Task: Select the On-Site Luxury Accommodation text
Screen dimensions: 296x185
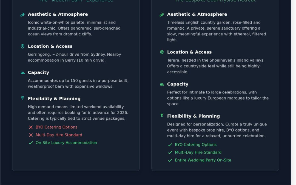Action: click(x=66, y=143)
